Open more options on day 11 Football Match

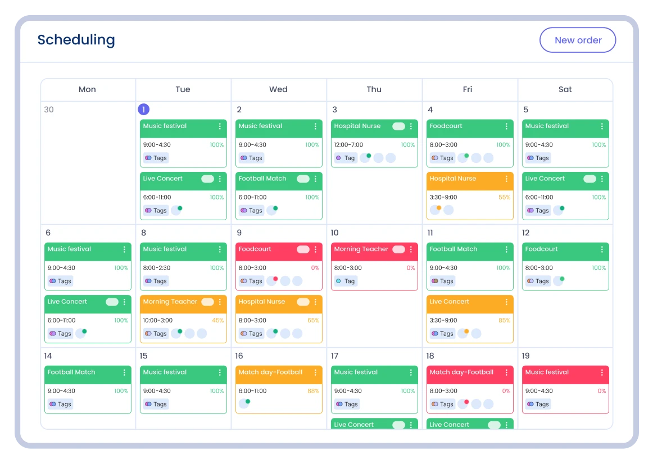(506, 249)
